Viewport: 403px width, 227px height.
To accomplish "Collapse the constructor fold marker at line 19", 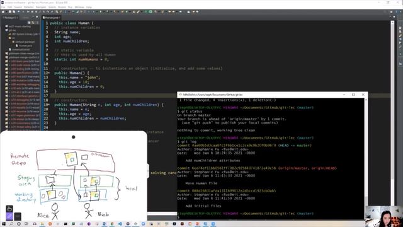I will [x=49, y=105].
